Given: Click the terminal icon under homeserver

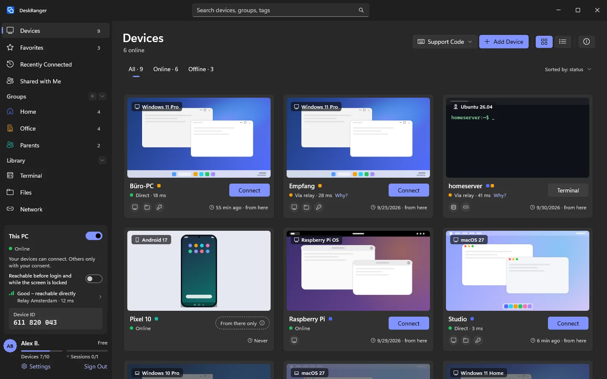Looking at the screenshot, I should [x=454, y=207].
